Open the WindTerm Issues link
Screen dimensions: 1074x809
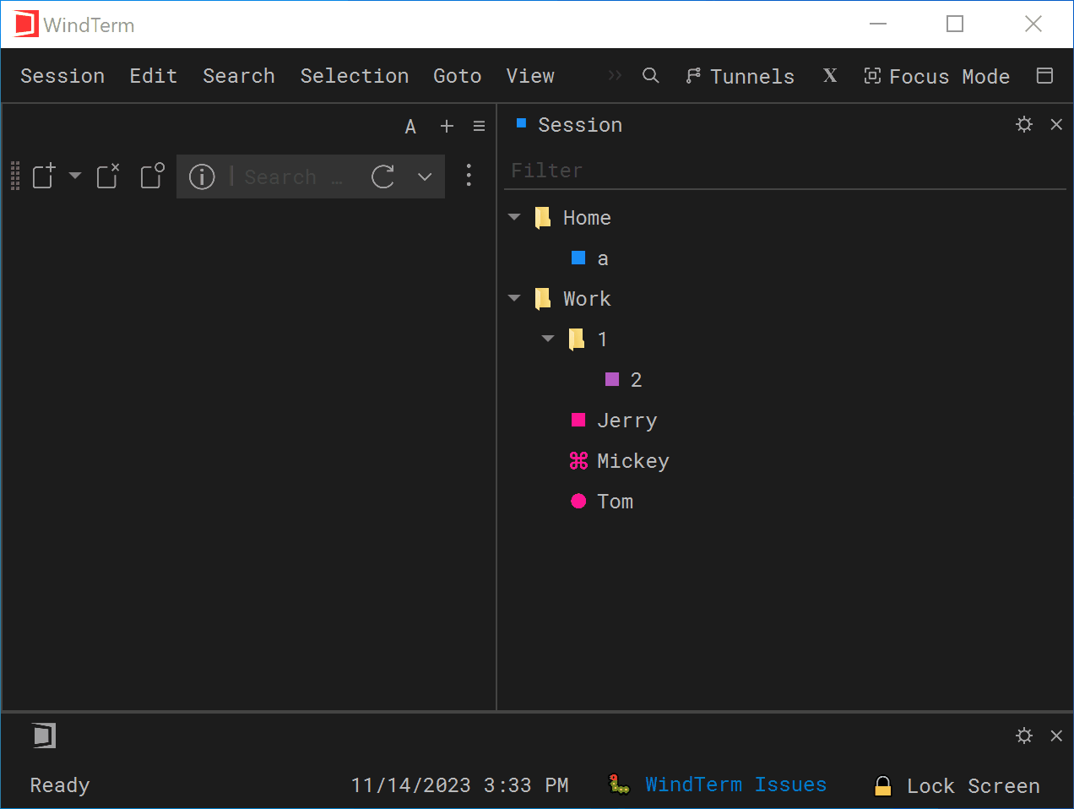tap(735, 785)
